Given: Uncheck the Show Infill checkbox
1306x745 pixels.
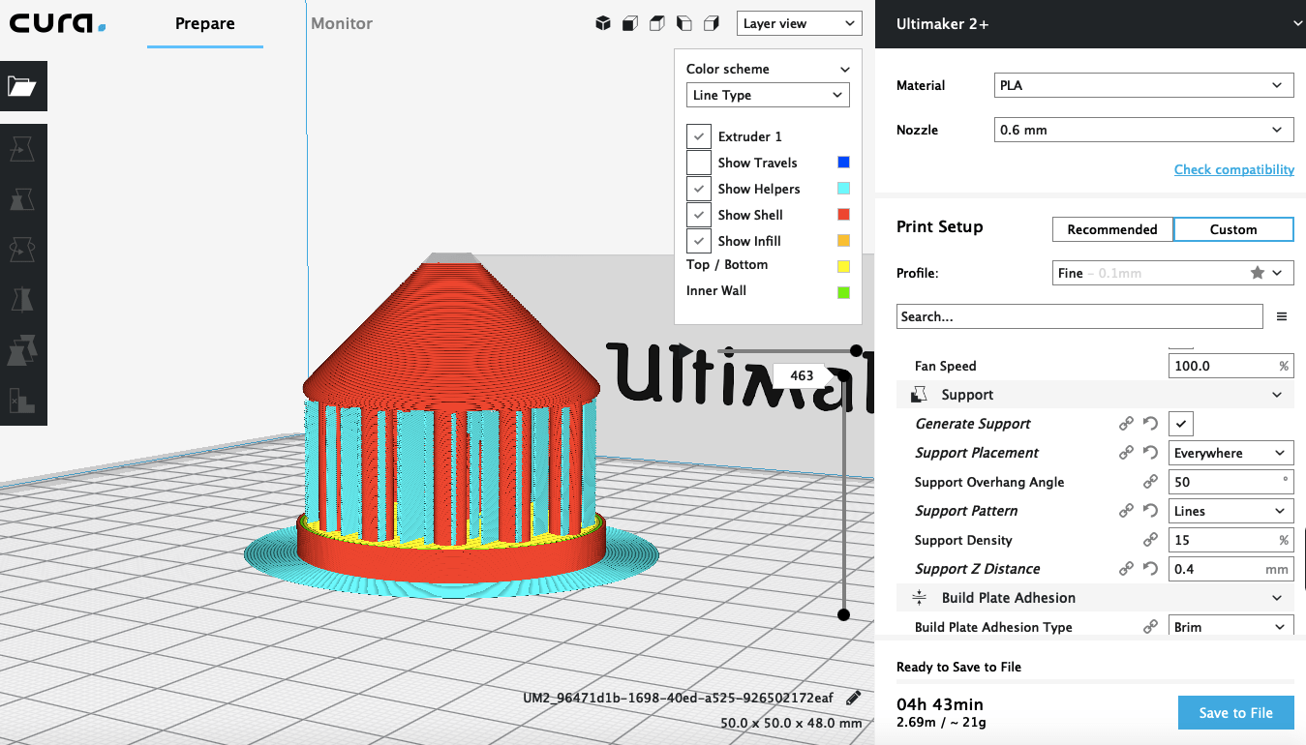Looking at the screenshot, I should coord(699,241).
